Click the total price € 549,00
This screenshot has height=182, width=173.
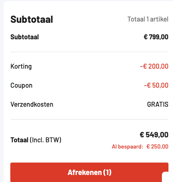(154, 135)
